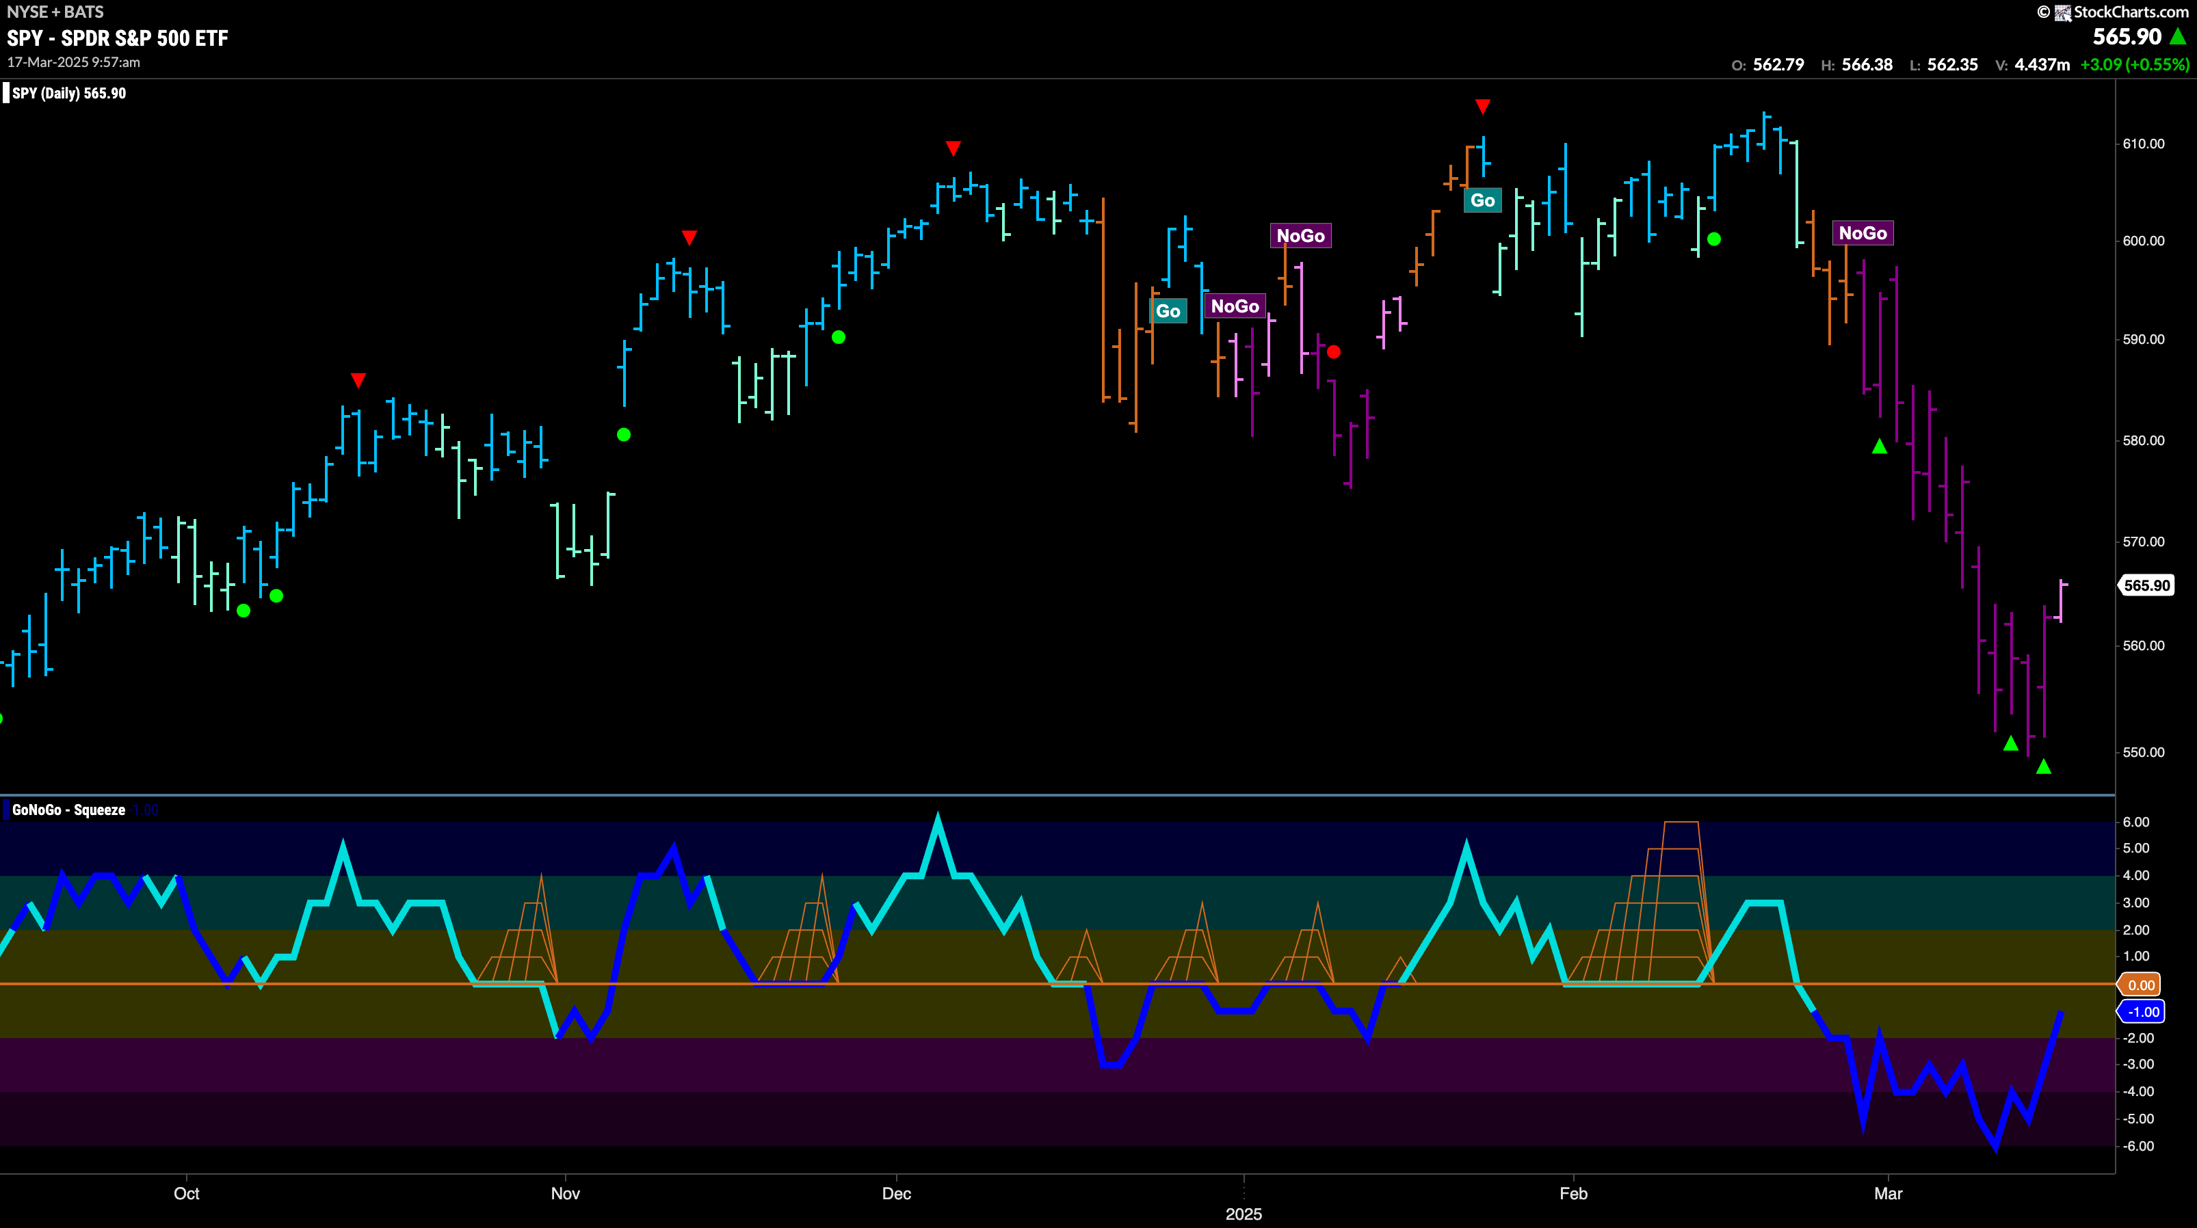Click the Oct label on time axis
Image resolution: width=2197 pixels, height=1228 pixels.
click(x=186, y=1193)
